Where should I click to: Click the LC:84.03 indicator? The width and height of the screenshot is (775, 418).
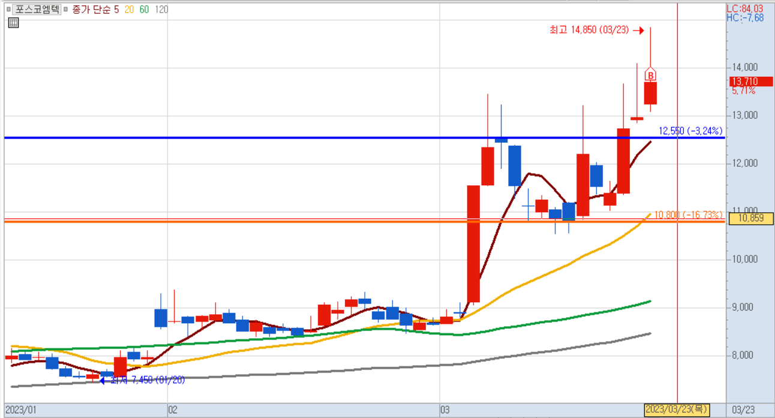tap(744, 8)
